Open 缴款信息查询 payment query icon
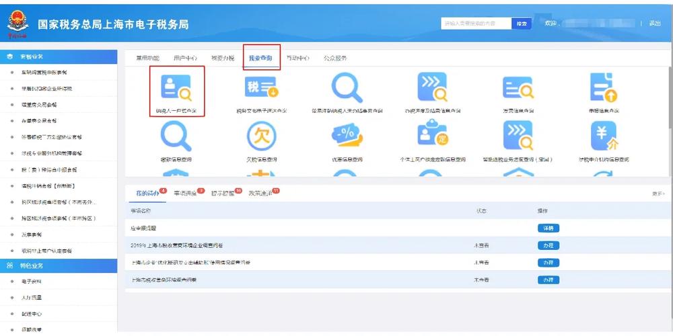Image resolution: width=673 pixels, height=336 pixels. coord(176,136)
